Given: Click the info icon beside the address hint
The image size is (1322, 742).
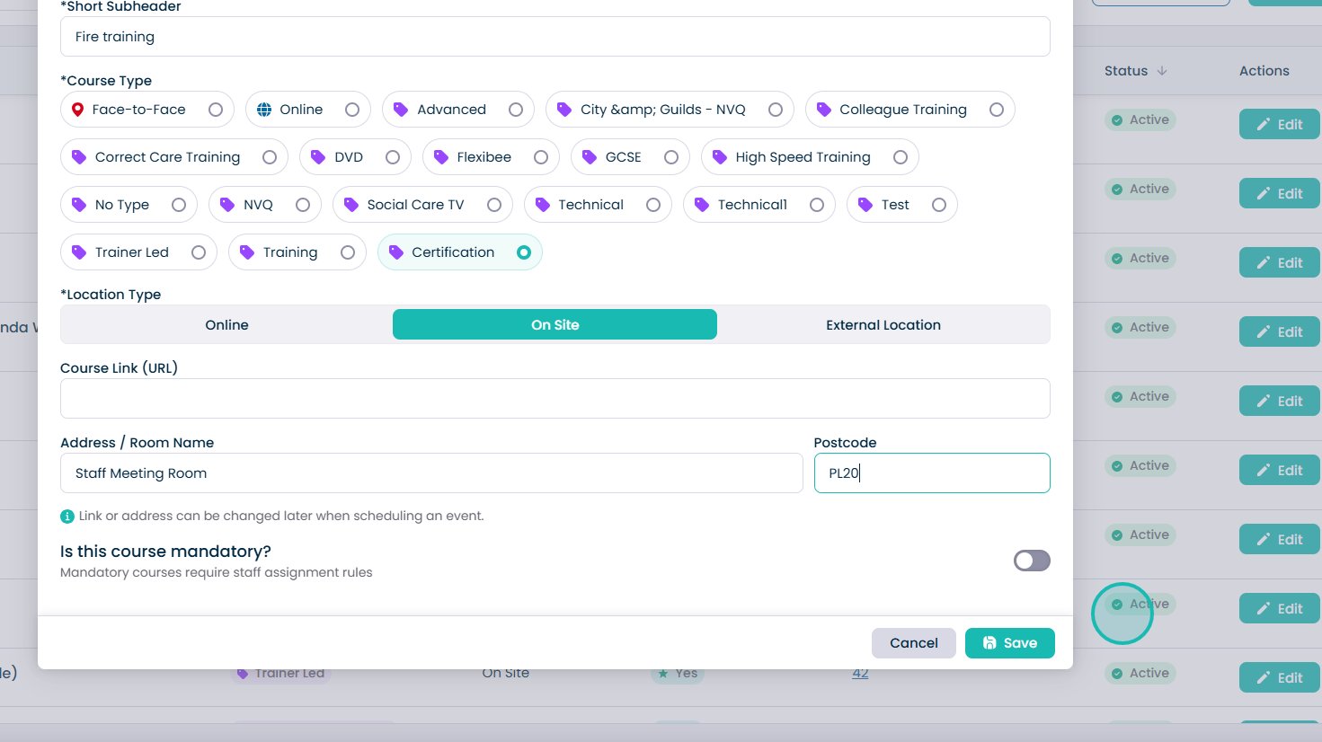Looking at the screenshot, I should tap(67, 517).
